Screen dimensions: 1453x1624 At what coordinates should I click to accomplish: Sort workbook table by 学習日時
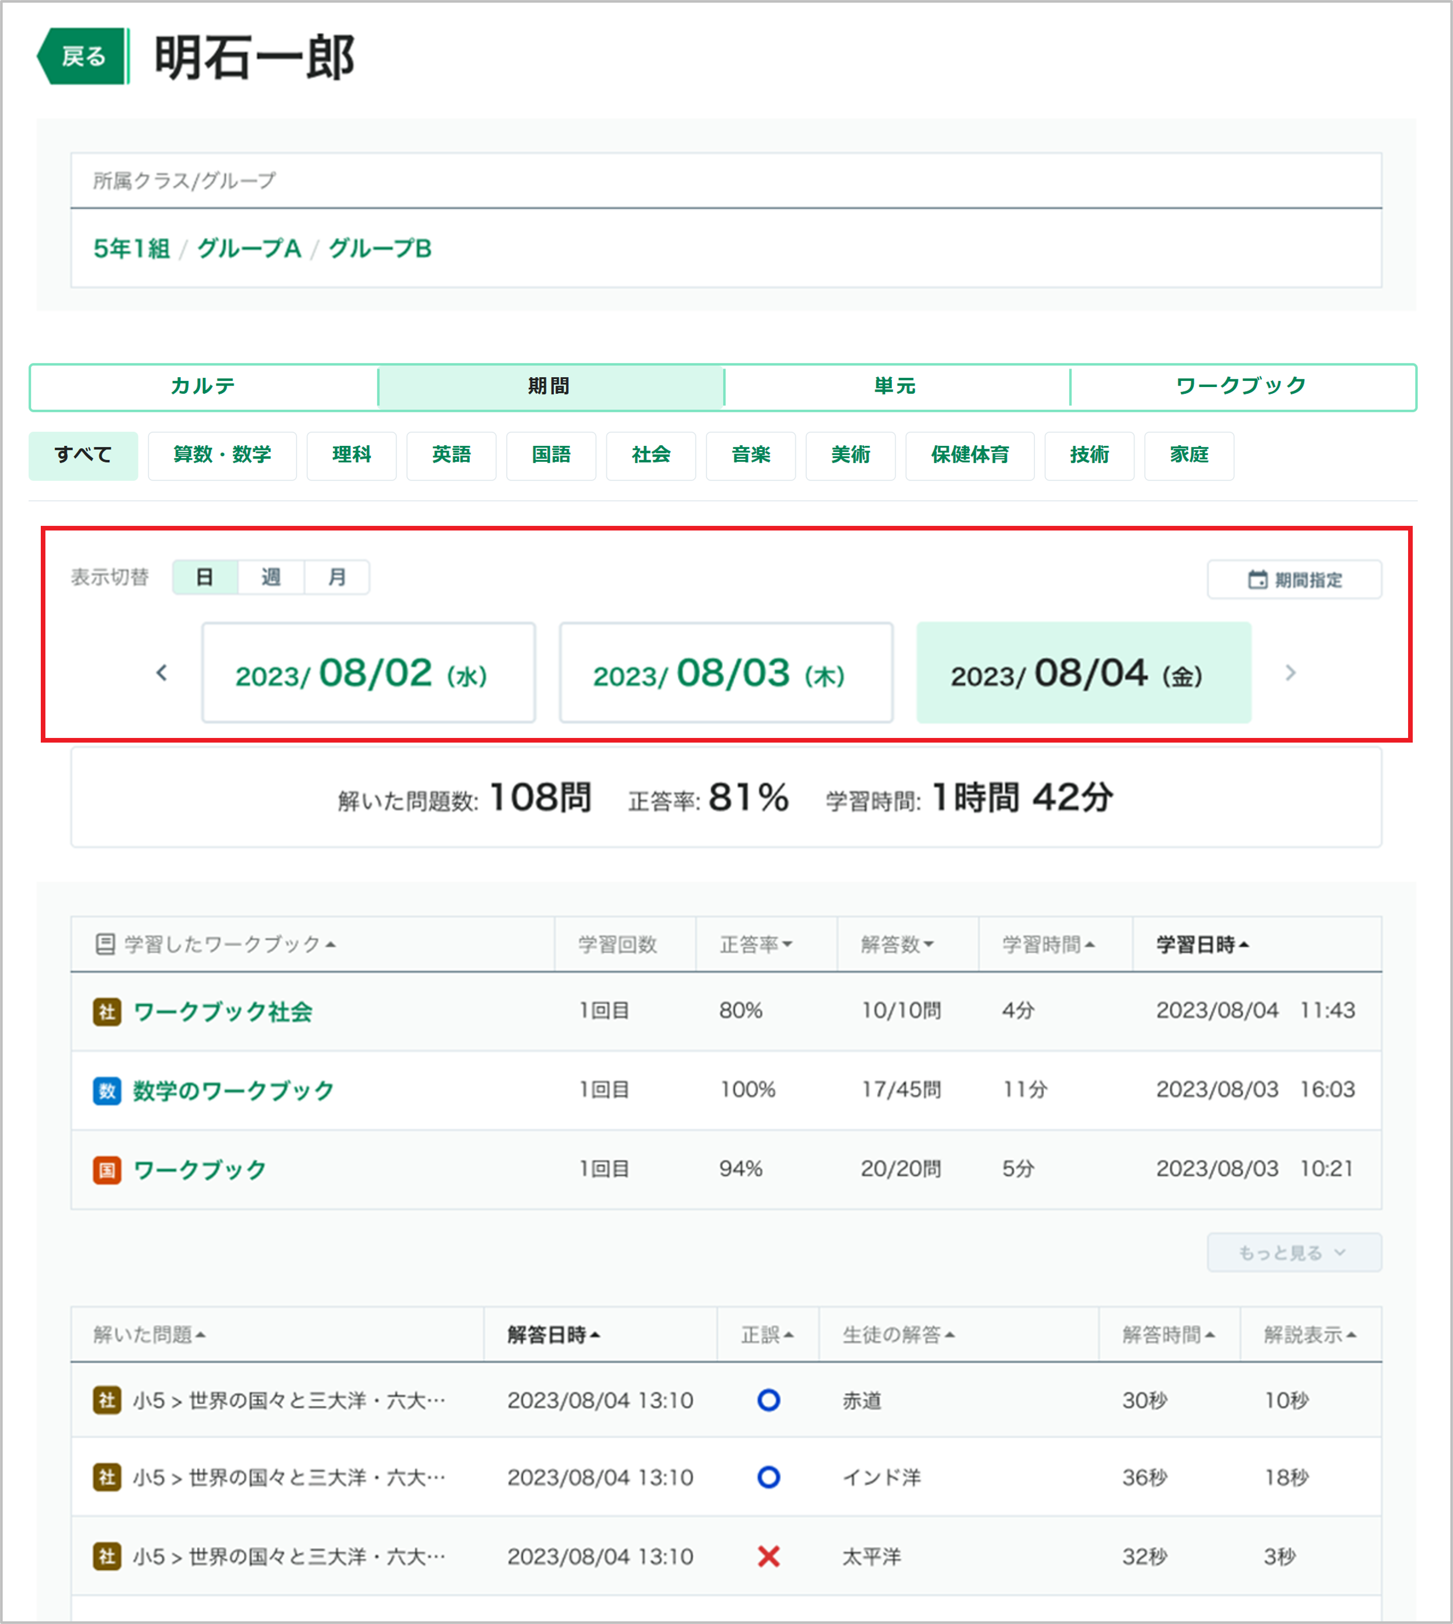click(x=1202, y=944)
